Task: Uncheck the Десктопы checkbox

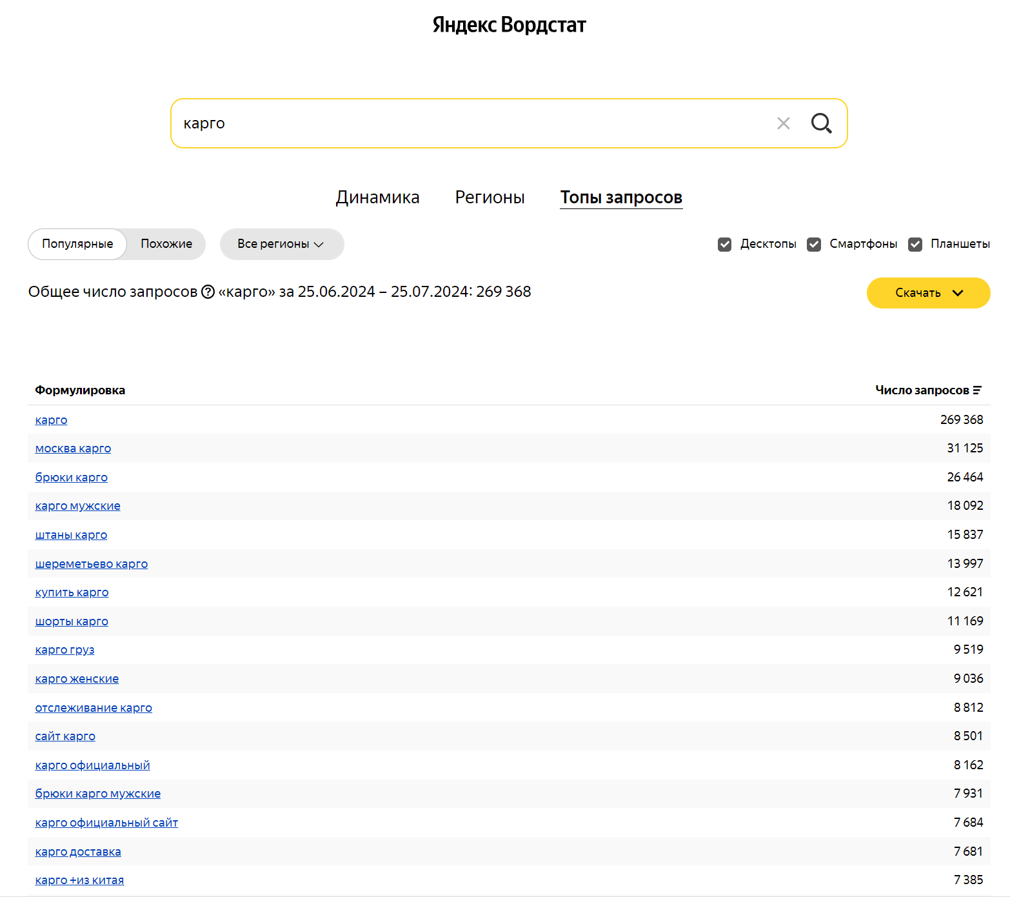Action: click(725, 245)
